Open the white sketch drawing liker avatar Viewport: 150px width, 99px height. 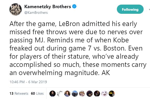pos(60,94)
